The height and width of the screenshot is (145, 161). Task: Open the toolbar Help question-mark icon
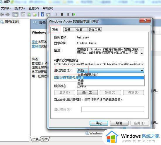click(x=42, y=14)
